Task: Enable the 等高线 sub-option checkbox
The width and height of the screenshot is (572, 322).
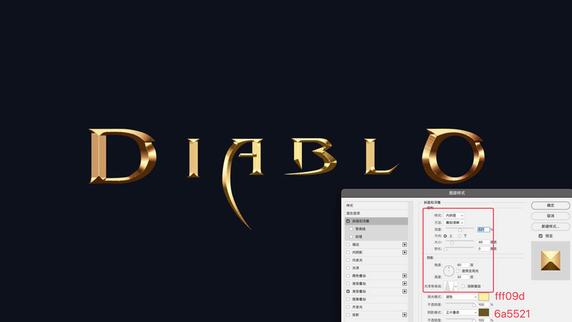Action: pos(351,229)
